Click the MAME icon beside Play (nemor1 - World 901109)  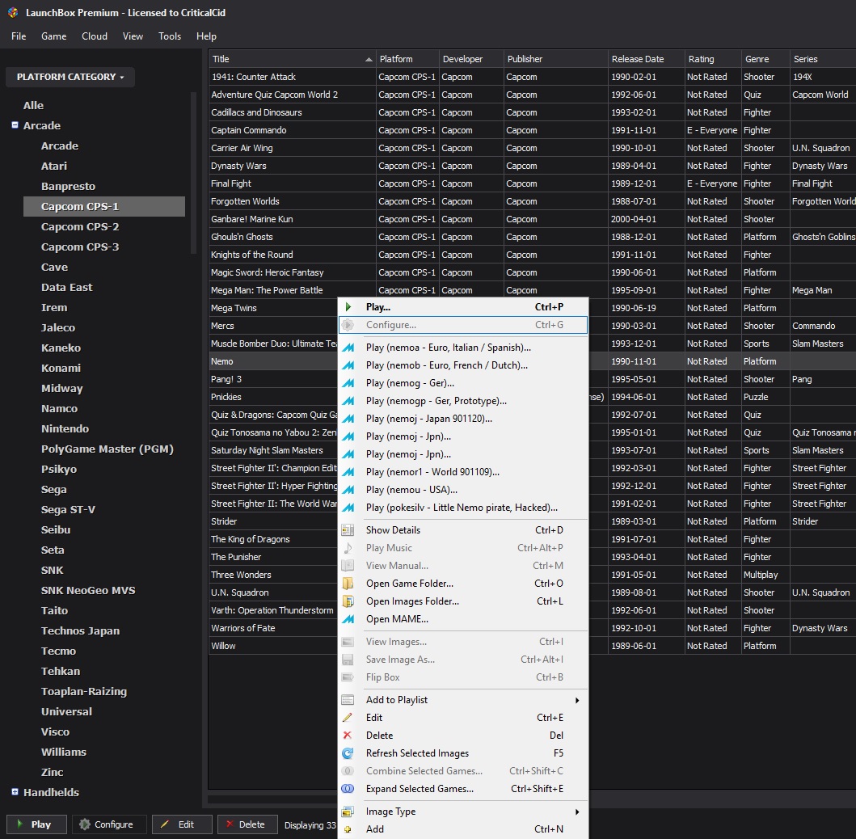coord(348,472)
